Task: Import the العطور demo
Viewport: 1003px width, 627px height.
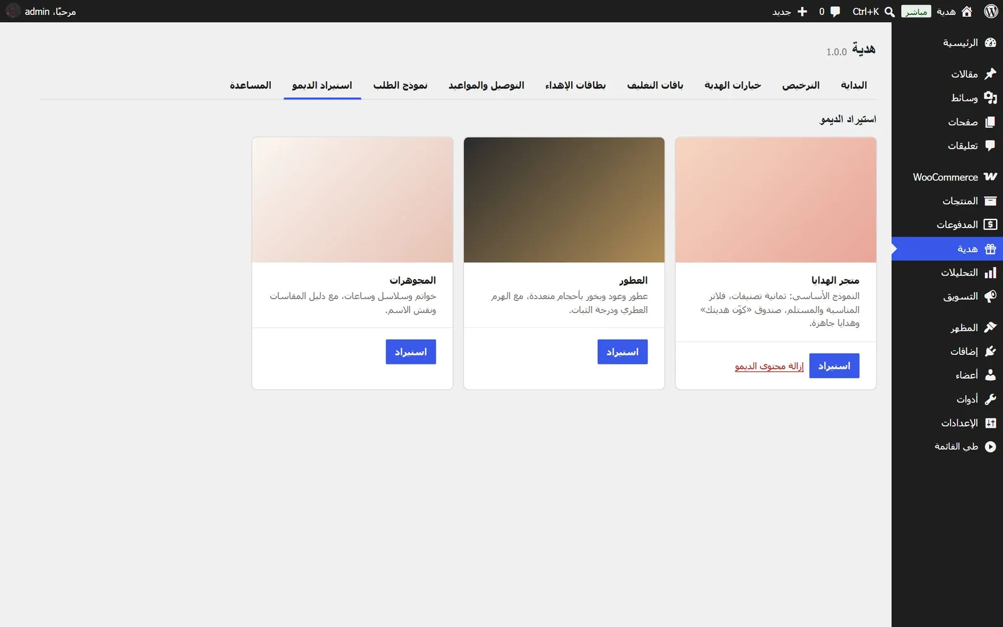Action: [x=622, y=352]
